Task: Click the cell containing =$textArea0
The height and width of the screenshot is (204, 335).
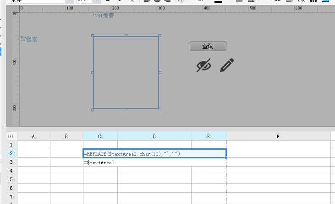Action: tap(154, 162)
